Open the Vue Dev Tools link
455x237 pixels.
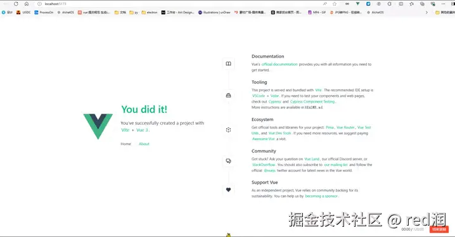279,133
